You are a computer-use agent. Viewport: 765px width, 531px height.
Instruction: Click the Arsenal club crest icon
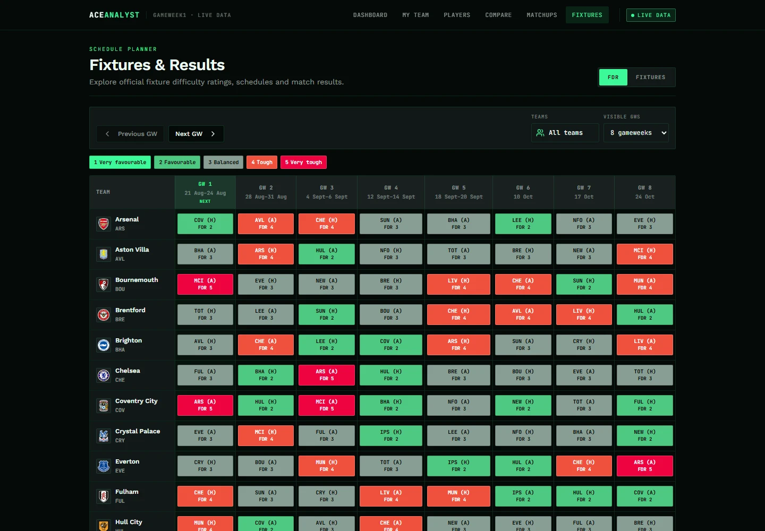tap(104, 224)
